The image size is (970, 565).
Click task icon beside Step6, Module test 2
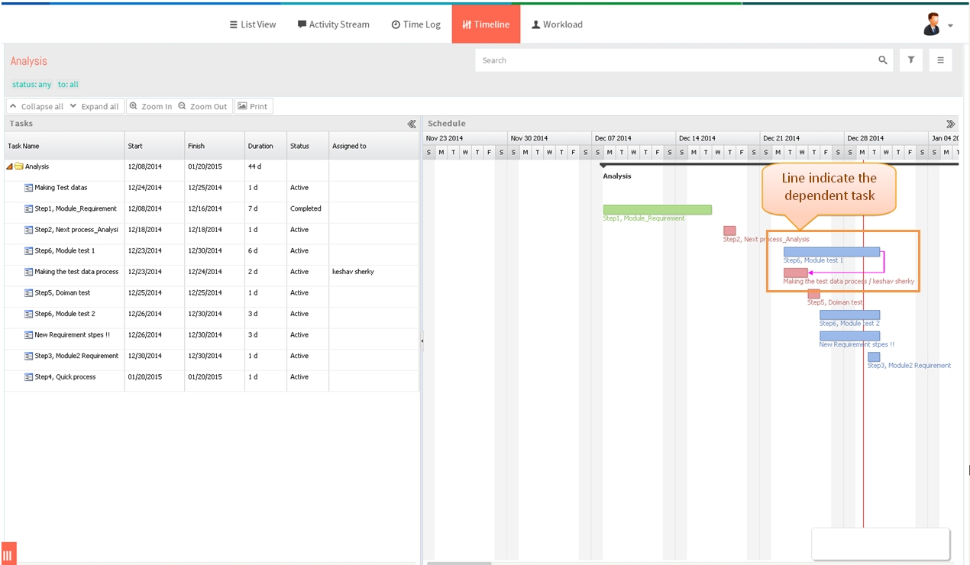29,314
